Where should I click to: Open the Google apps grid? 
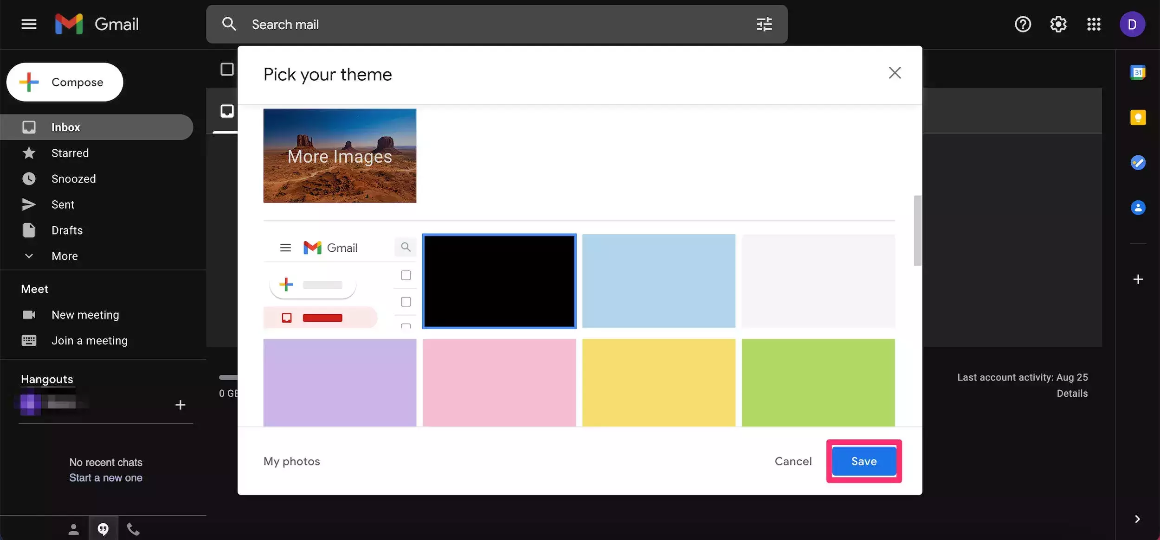click(1094, 24)
